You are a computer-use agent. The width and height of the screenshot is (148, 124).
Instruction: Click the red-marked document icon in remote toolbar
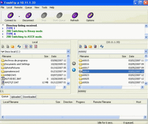point(86,46)
